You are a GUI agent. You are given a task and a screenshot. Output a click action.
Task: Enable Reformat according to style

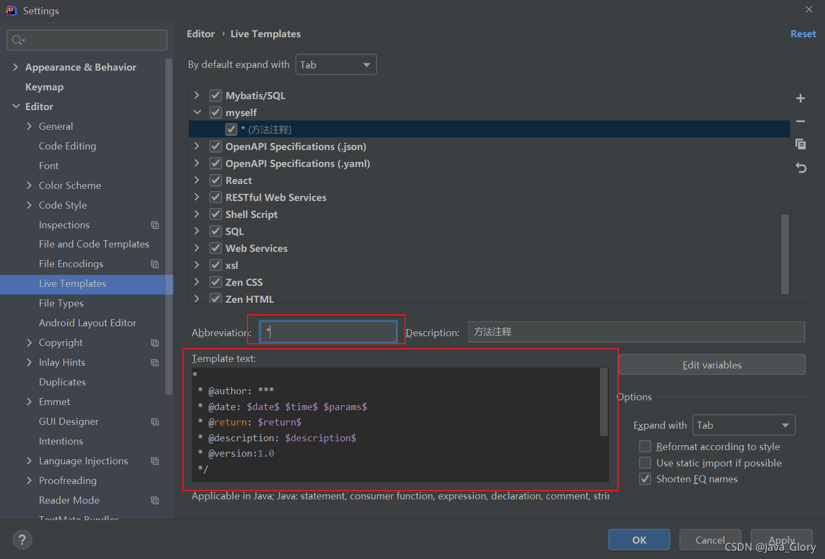click(x=645, y=446)
